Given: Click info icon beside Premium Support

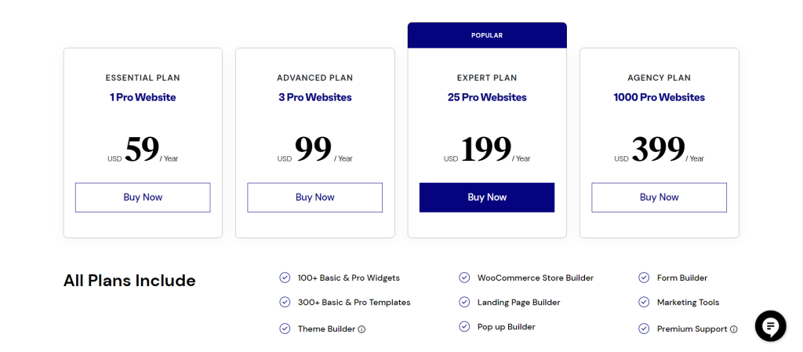Looking at the screenshot, I should point(733,329).
